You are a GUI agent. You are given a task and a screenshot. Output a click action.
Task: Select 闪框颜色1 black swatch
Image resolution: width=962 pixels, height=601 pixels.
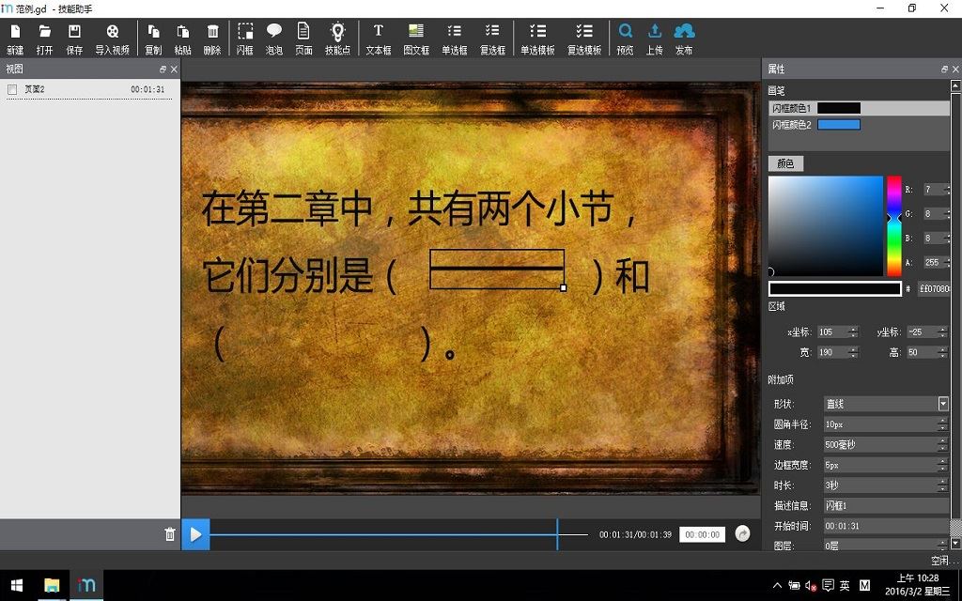point(839,108)
